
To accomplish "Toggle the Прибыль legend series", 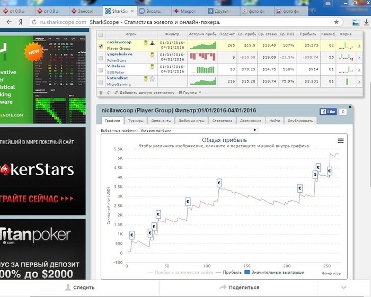I will click(228, 273).
